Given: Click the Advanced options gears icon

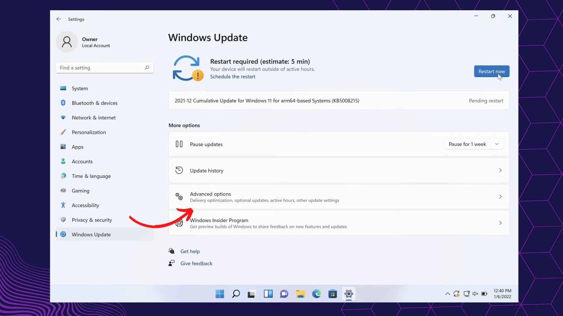Looking at the screenshot, I should [x=179, y=197].
